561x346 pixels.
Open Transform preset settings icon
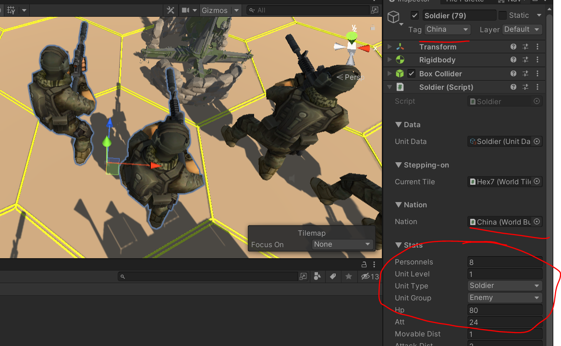click(x=525, y=47)
